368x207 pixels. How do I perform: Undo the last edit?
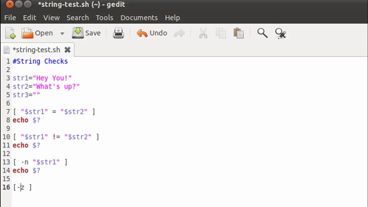point(152,33)
